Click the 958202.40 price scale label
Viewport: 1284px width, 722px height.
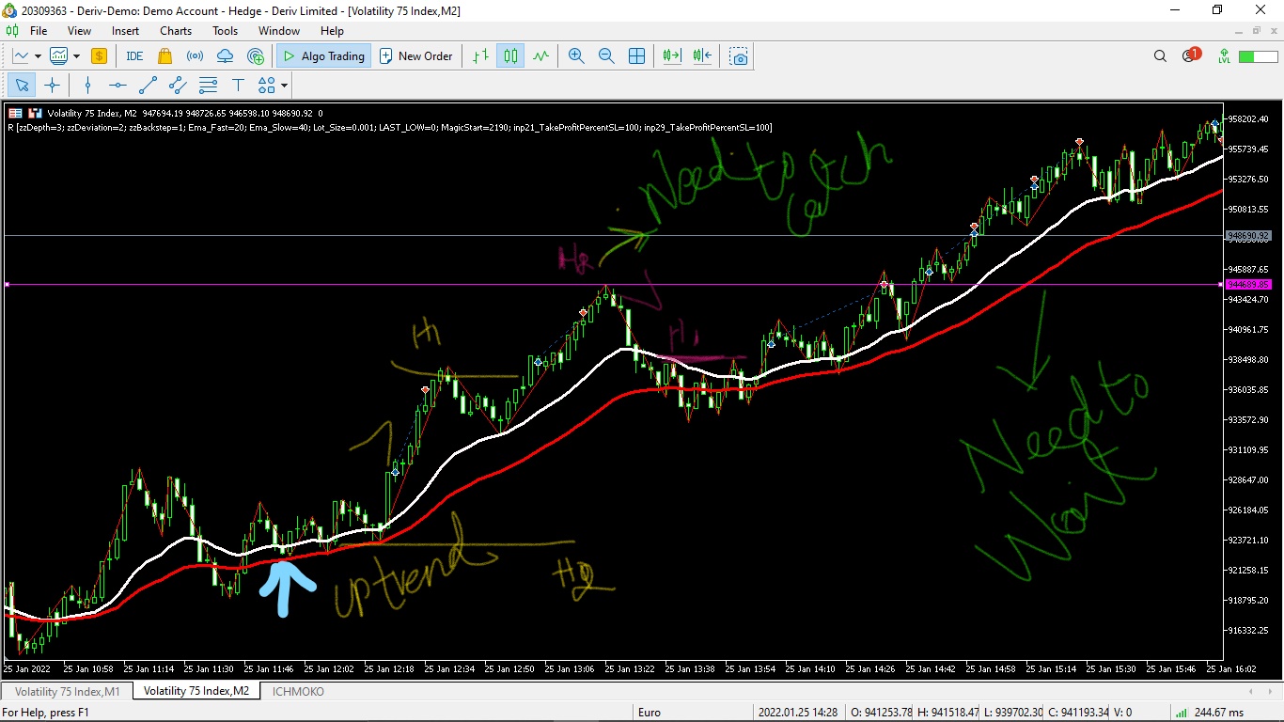point(1248,119)
